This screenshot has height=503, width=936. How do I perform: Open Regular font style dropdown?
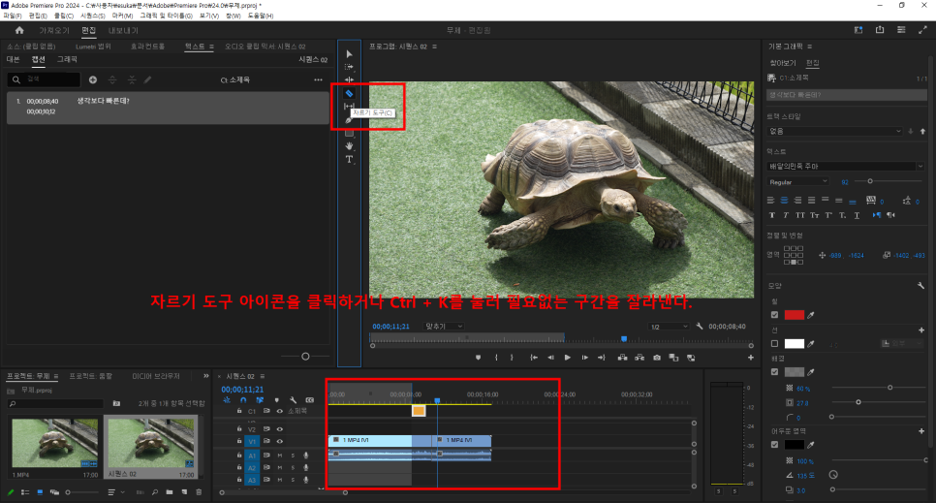pos(798,181)
